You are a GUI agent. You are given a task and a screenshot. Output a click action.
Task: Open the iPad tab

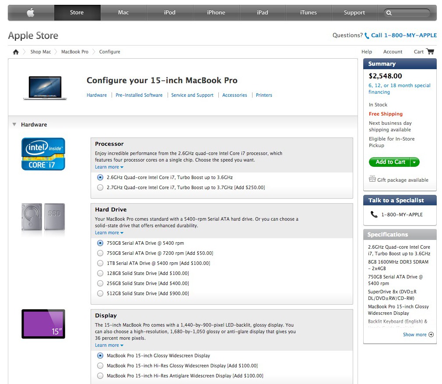[263, 12]
